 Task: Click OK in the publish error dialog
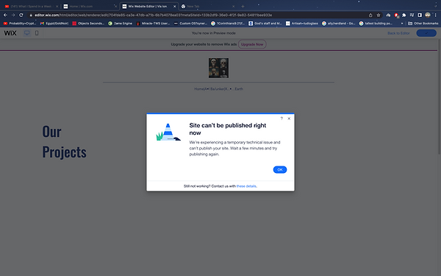click(x=280, y=169)
